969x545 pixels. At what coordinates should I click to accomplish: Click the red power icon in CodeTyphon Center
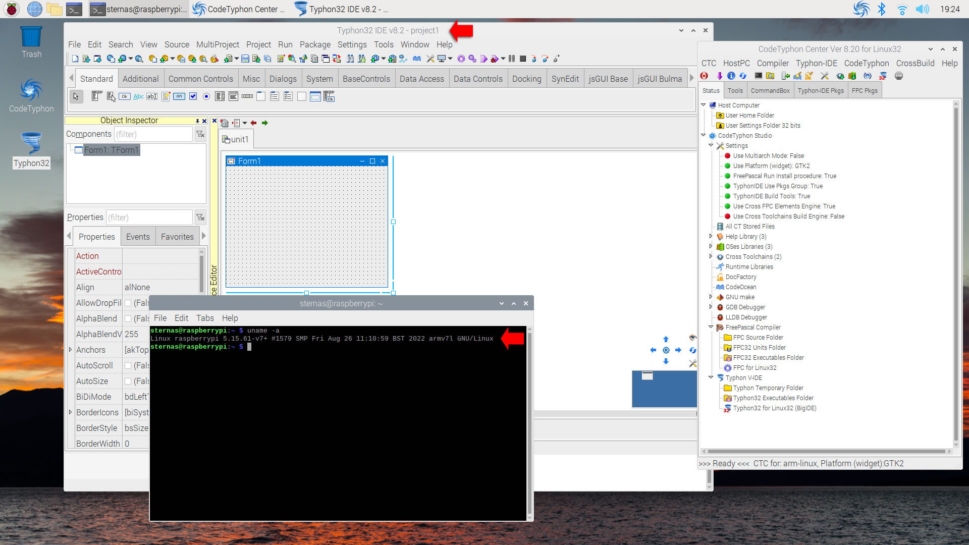704,76
